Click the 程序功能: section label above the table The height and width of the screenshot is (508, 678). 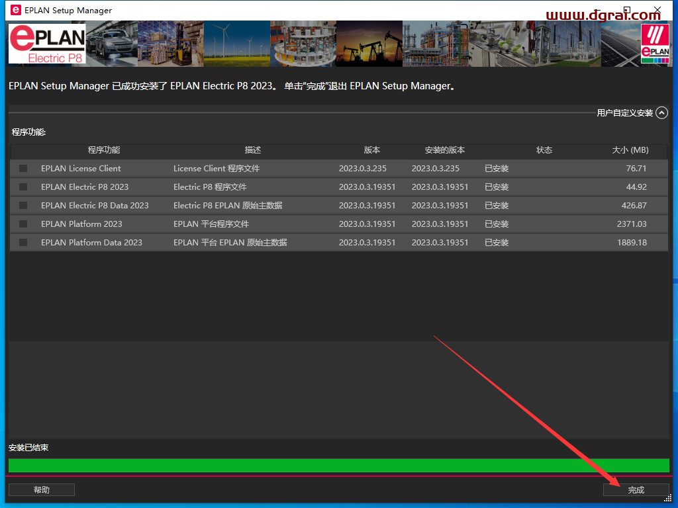click(28, 132)
